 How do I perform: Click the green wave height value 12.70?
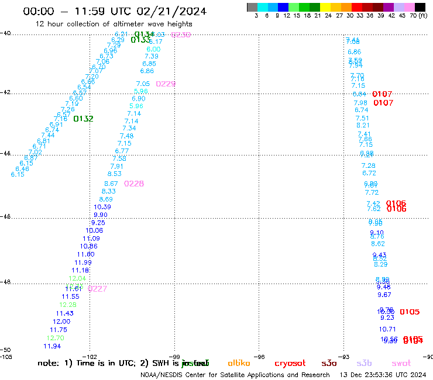[55, 338]
